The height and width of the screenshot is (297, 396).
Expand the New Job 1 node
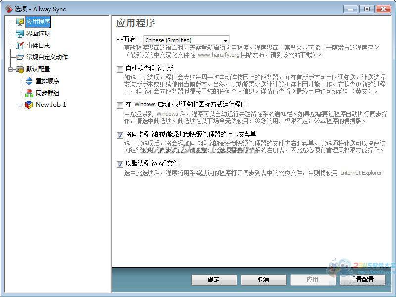[x=20, y=105]
